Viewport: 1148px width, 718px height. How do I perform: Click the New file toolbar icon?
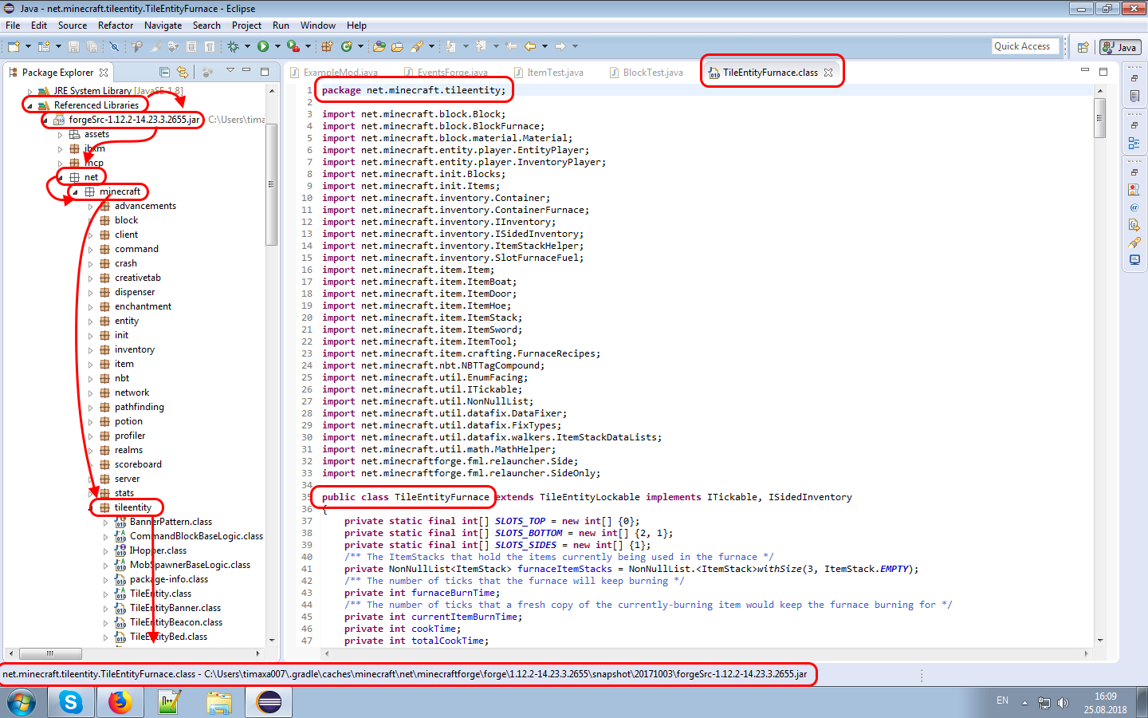(14, 46)
